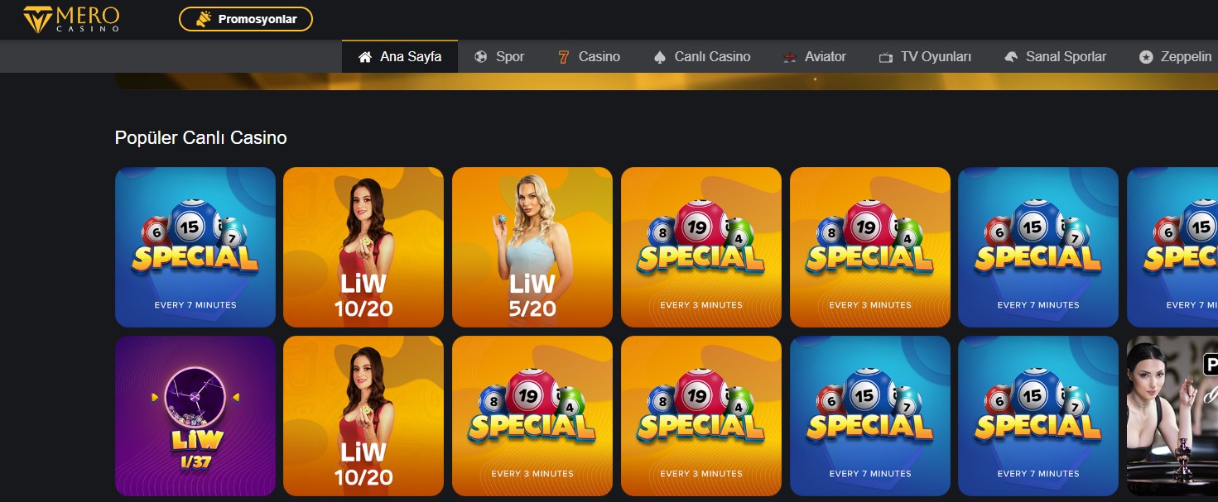Click the TV icon beside TV Oyunları

886,57
